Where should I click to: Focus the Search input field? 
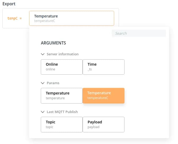(x=139, y=33)
